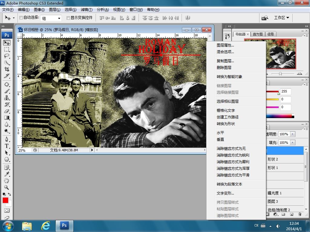Viewport: 310px width, 232px height.
Task: Open the 工作区 workspace dropdown
Action: point(281,18)
